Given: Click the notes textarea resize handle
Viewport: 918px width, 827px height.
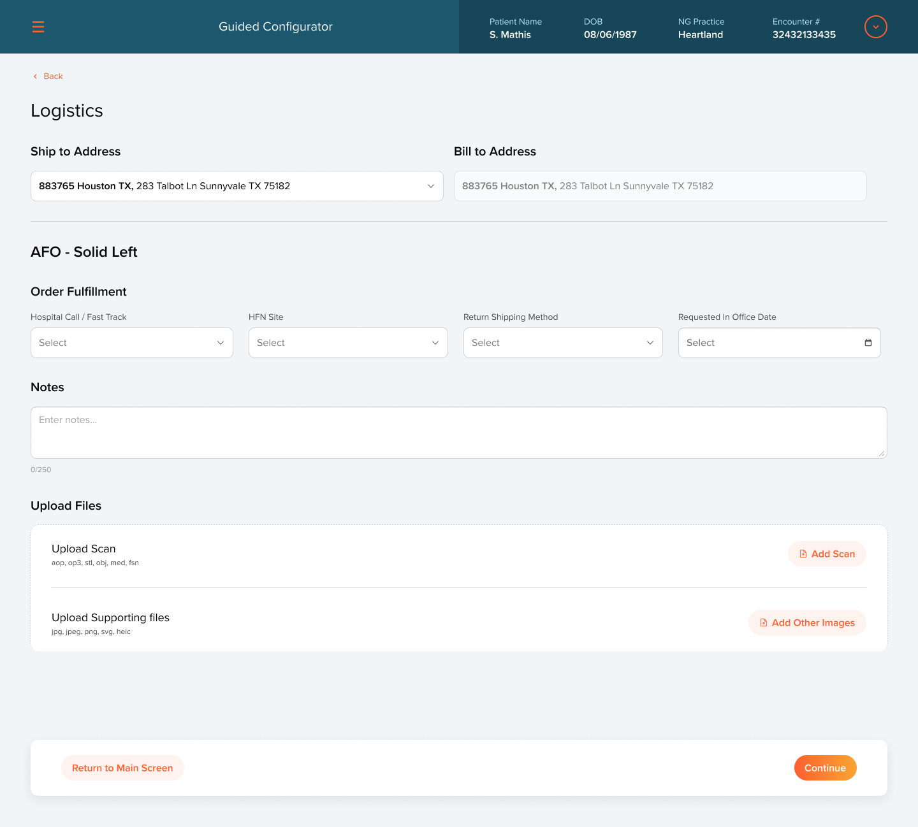Looking at the screenshot, I should pyautogui.click(x=882, y=453).
